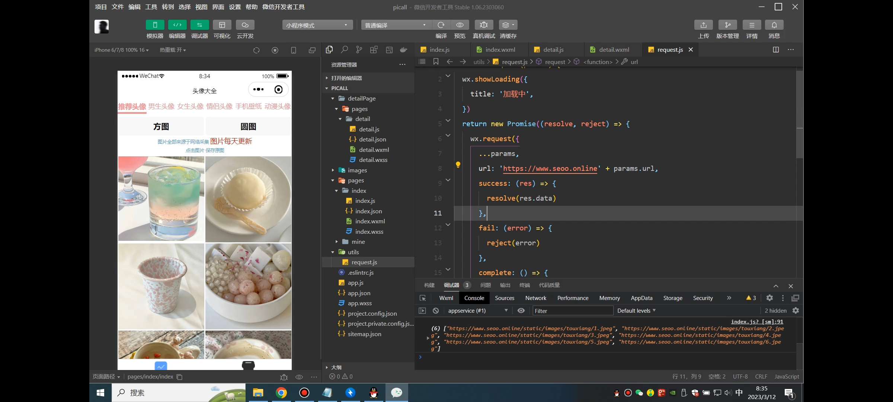Open the notifications bell icon
This screenshot has width=893, height=402.
coord(774,25)
